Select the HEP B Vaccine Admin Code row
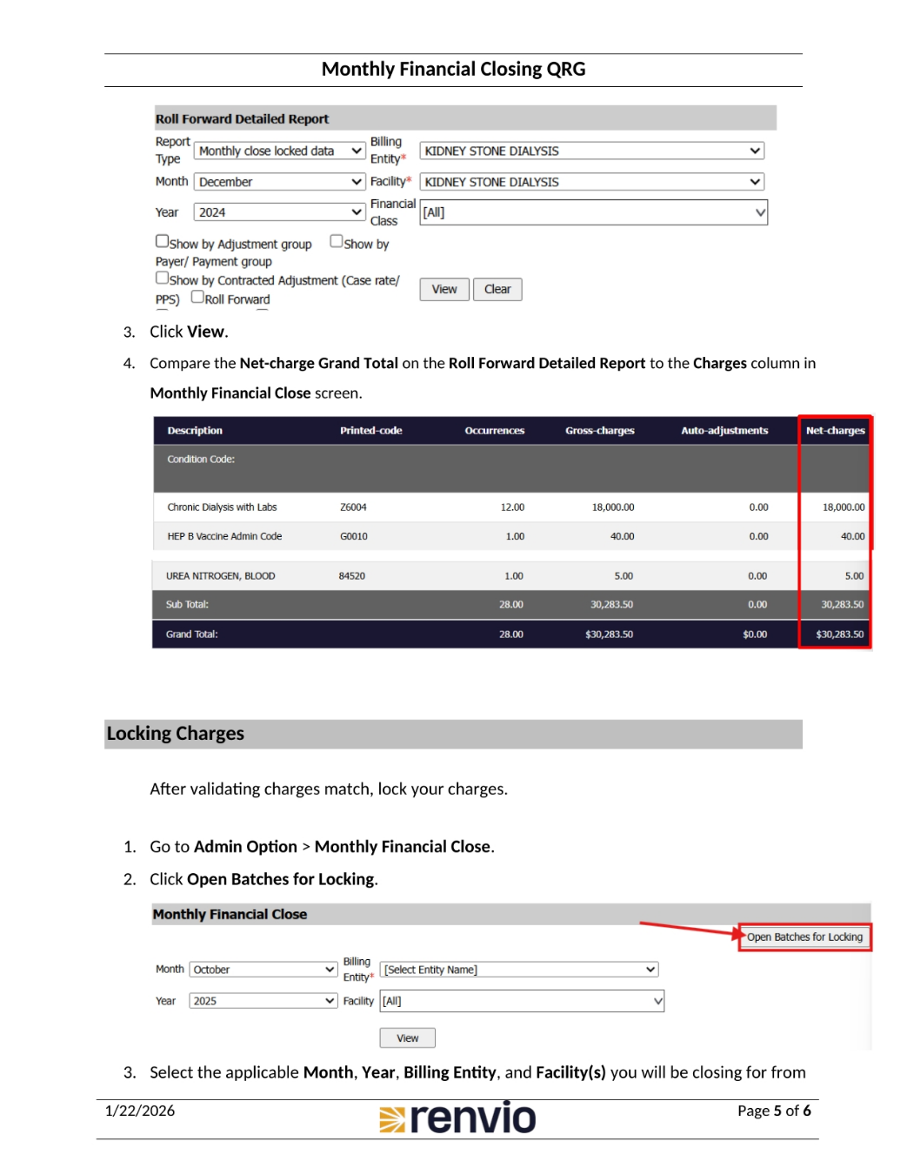The width and height of the screenshot is (907, 1175). click(x=511, y=536)
